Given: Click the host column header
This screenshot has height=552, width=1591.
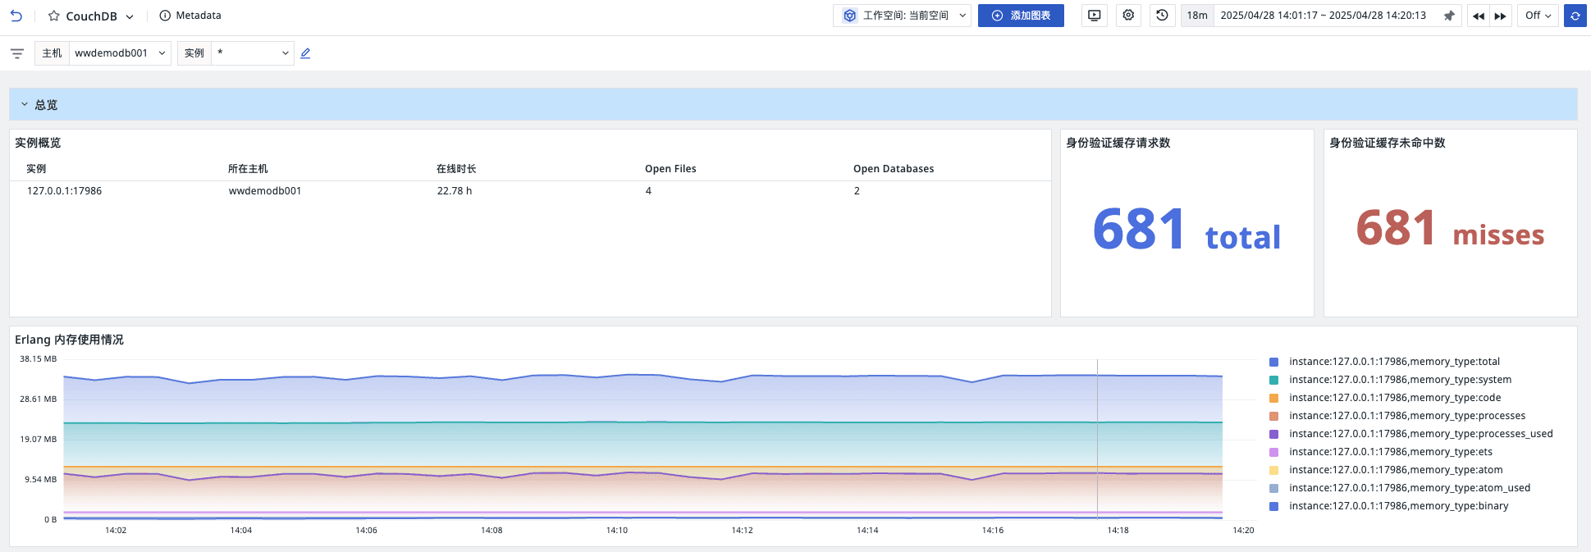Looking at the screenshot, I should (x=248, y=169).
